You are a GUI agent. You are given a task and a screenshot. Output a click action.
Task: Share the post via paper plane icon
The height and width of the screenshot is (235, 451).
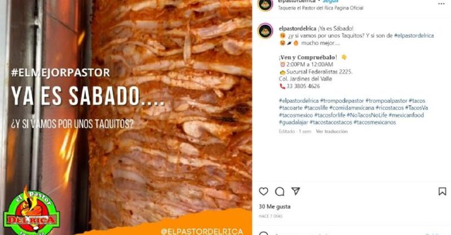pos(295,191)
